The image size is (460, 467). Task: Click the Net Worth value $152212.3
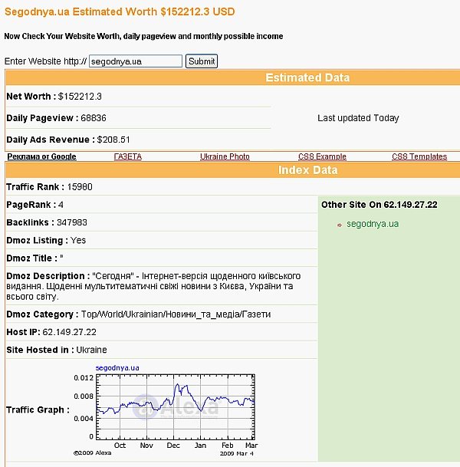[x=80, y=97]
